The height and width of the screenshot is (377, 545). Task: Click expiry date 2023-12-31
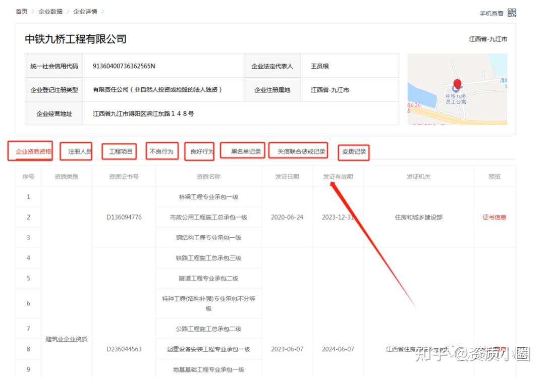(x=338, y=217)
